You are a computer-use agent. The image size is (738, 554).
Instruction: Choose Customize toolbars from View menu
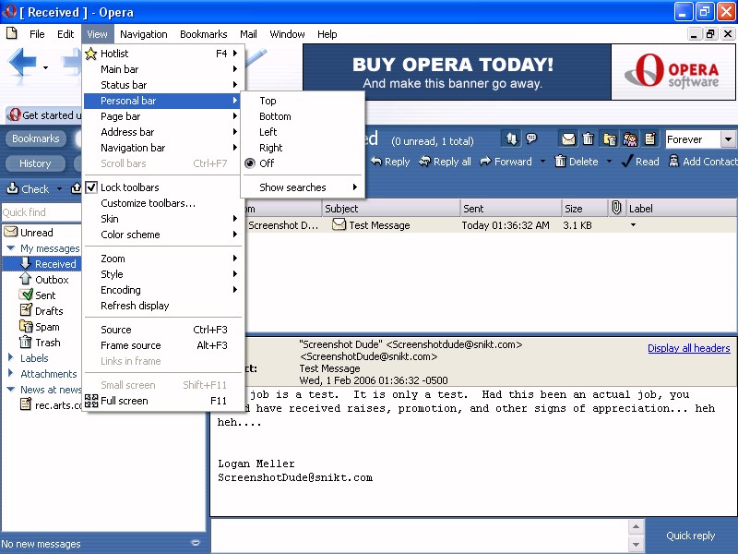[x=148, y=203]
